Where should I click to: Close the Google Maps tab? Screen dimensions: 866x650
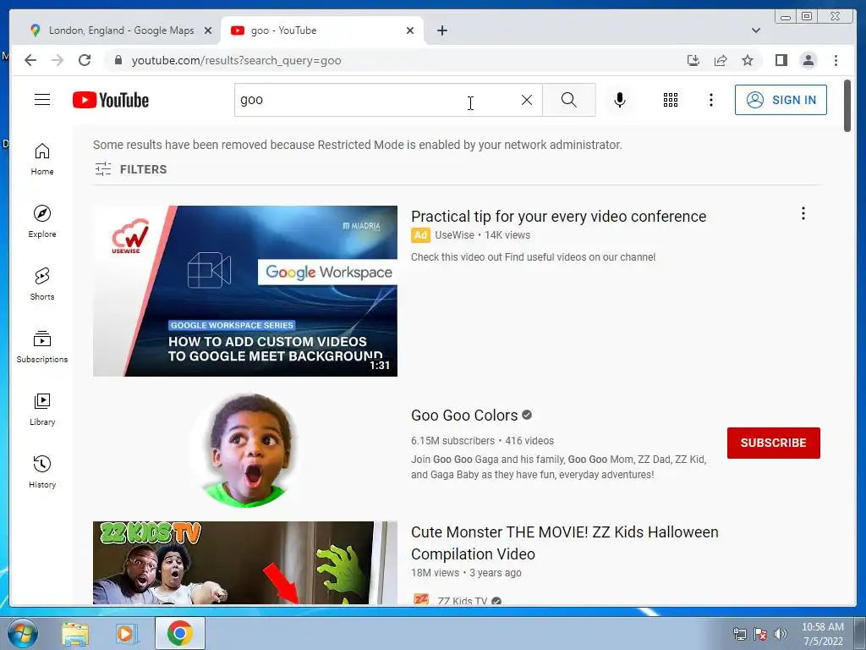pos(208,30)
